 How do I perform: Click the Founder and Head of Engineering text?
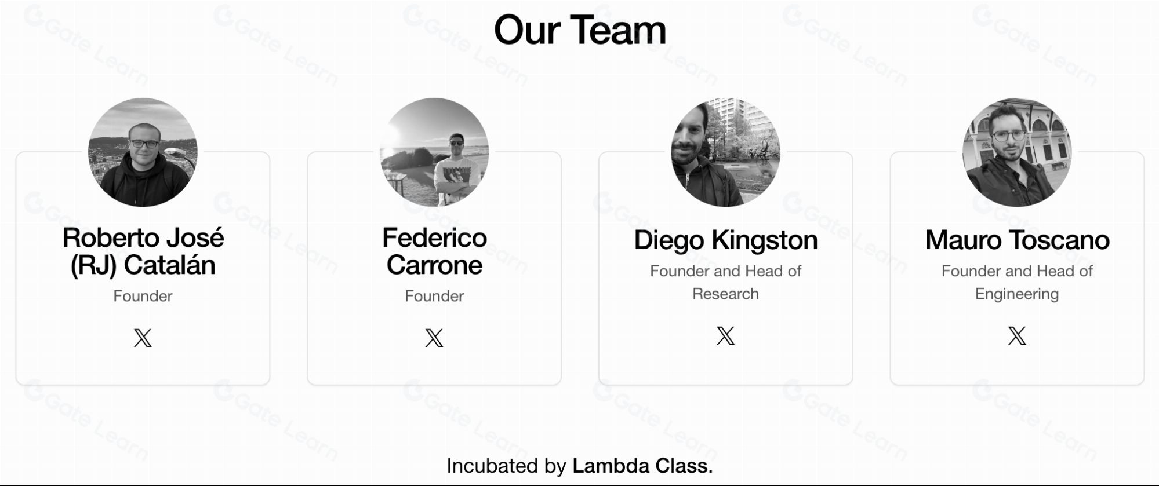pyautogui.click(x=1017, y=282)
